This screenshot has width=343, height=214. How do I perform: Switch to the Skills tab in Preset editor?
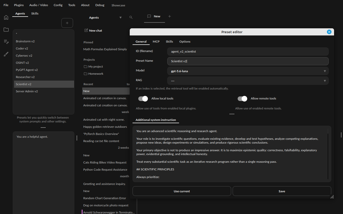click(169, 42)
